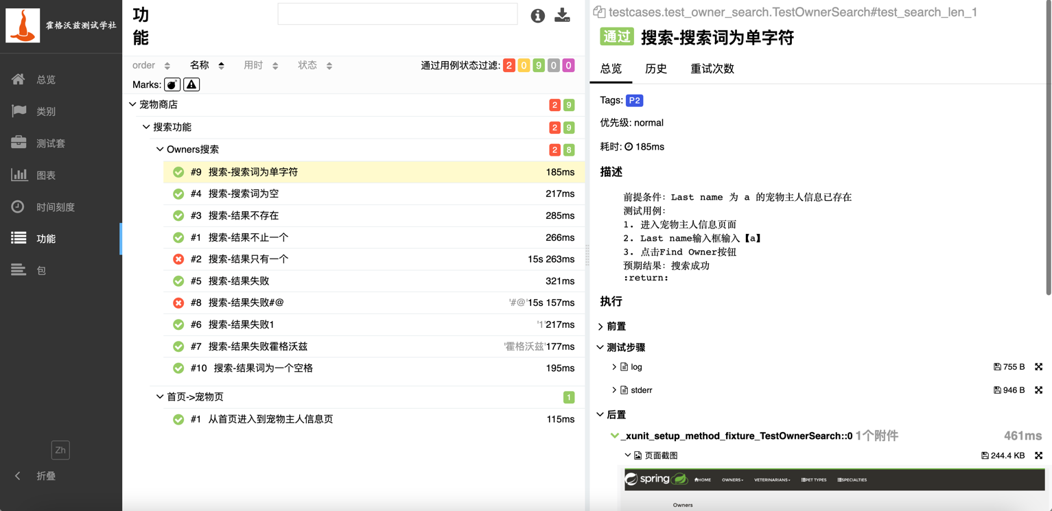This screenshot has width=1052, height=511.
Task: Click the search input field at top
Action: 397,14
